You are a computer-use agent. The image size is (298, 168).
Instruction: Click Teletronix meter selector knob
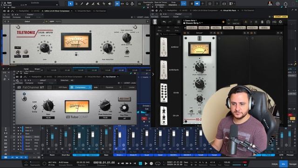point(127,38)
